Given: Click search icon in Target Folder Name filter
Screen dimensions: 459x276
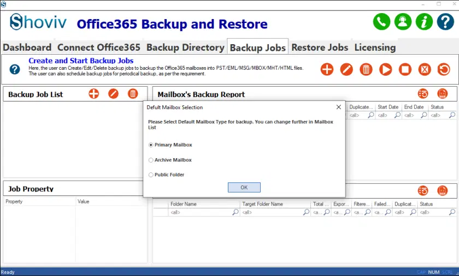Looking at the screenshot, I should 306,212.
